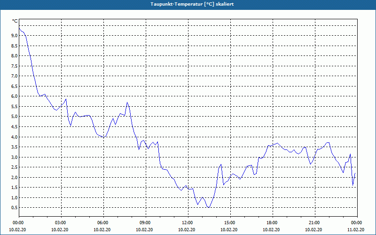Click the 8,0 y-axis value
The height and width of the screenshot is (235, 376).
[x=15, y=55]
